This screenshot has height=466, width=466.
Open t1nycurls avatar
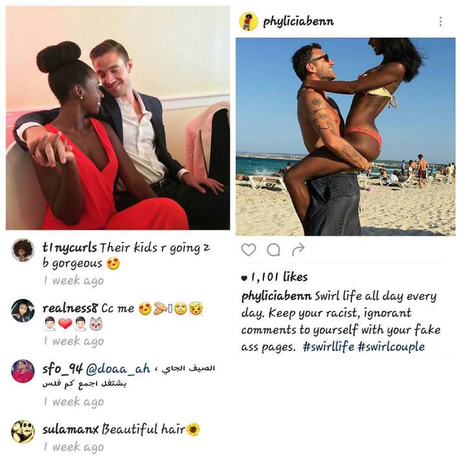coord(23,250)
